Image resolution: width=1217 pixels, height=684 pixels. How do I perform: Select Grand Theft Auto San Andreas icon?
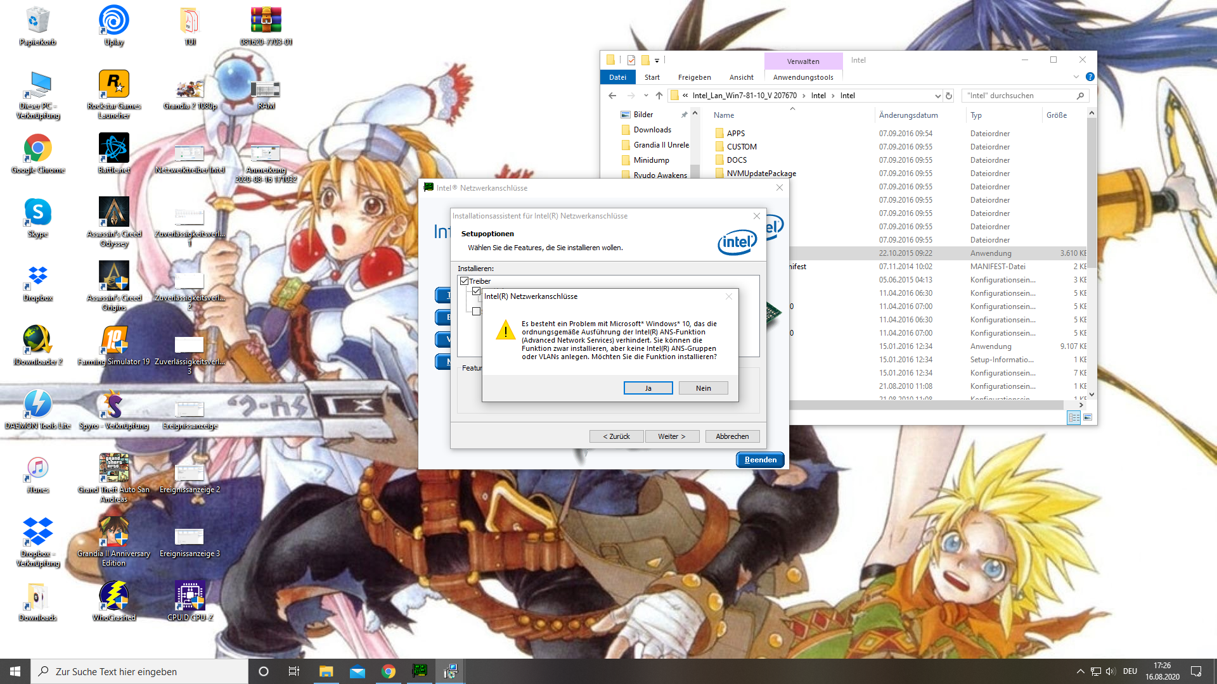(x=114, y=478)
